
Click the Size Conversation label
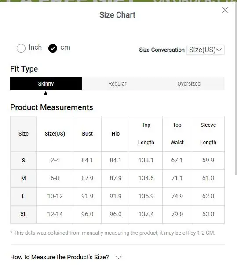[162, 50]
